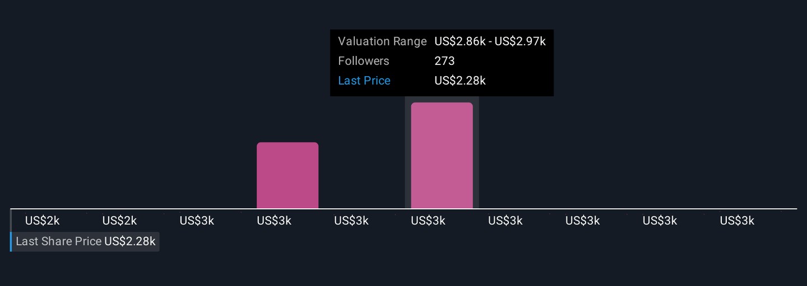Viewport: 807px width, 286px height.
Task: Click the US$2.28k value in tooltip
Action: point(460,81)
